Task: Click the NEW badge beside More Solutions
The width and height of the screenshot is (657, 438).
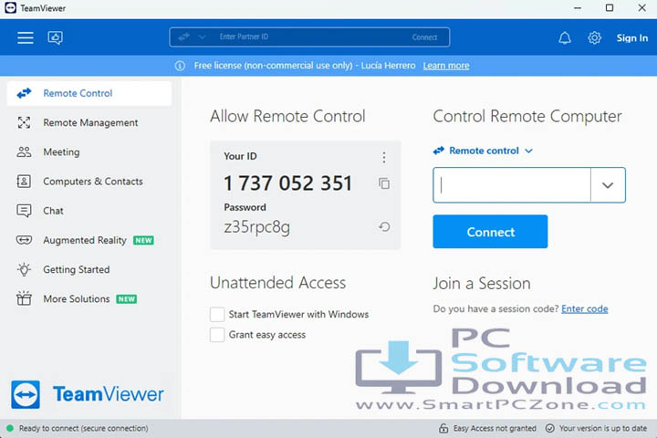Action: [127, 299]
